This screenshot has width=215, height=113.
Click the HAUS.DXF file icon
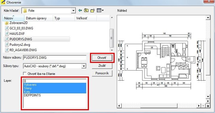coord(7,34)
